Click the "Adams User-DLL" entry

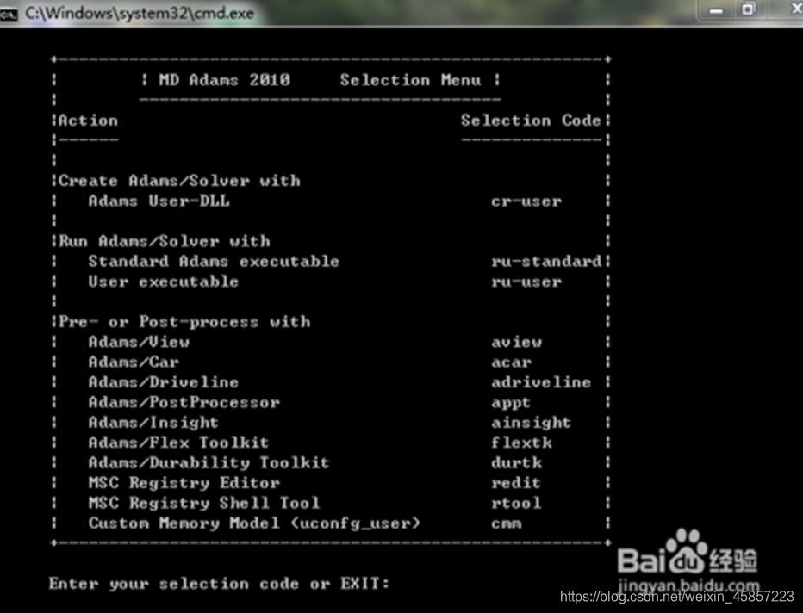[x=159, y=201]
